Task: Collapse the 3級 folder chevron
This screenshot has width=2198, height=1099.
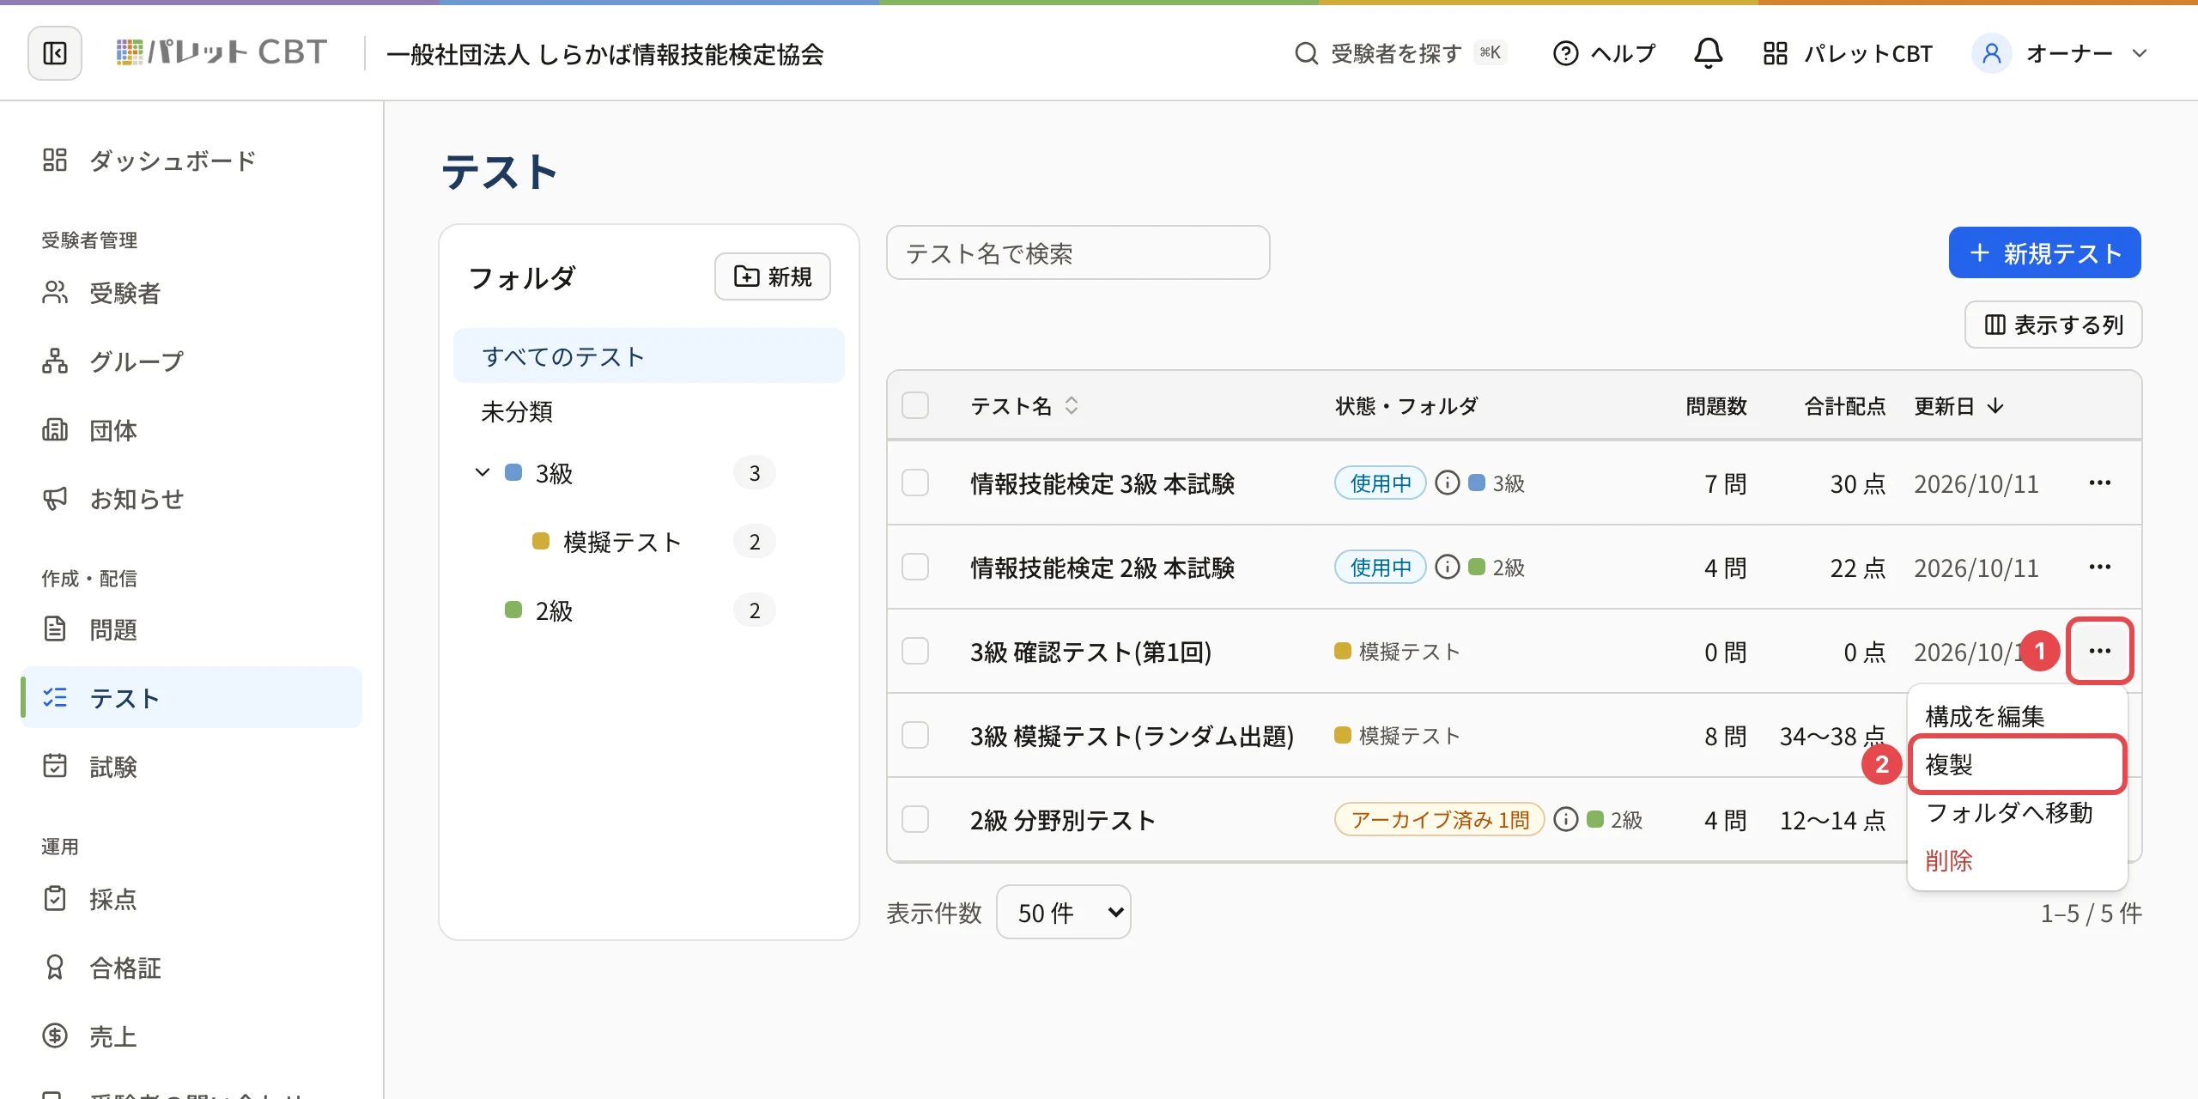Action: pos(483,472)
